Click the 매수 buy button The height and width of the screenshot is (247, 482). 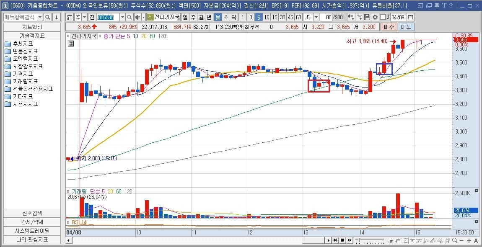[388, 27]
